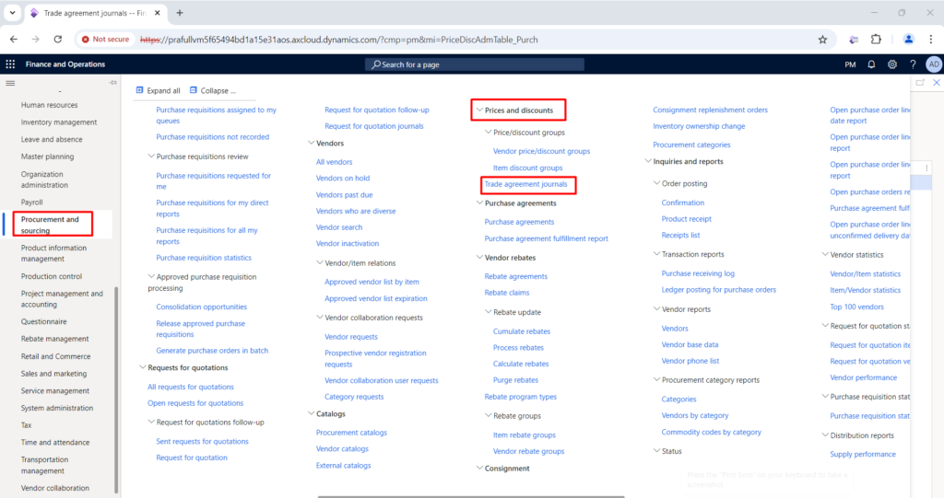Collapse the Inquiries and reports group

tap(648, 161)
